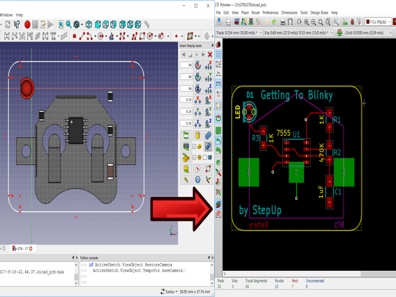Switch to the GTB document tab
396x297 pixels.
(21, 248)
